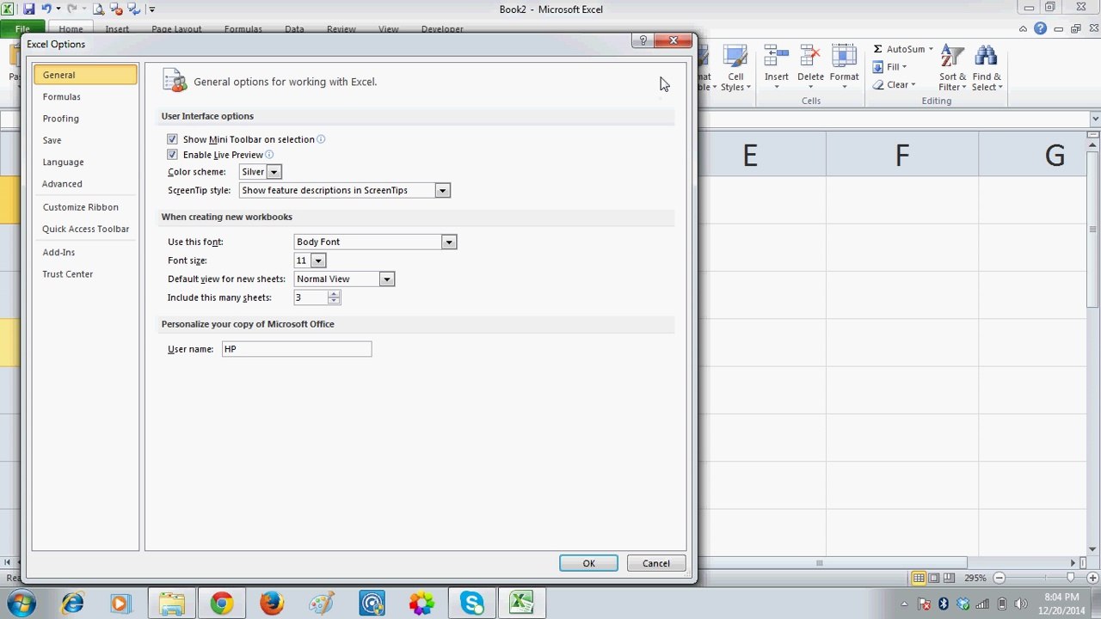This screenshot has width=1101, height=619.
Task: Open Default view for new sheets dropdown
Action: 386,279
